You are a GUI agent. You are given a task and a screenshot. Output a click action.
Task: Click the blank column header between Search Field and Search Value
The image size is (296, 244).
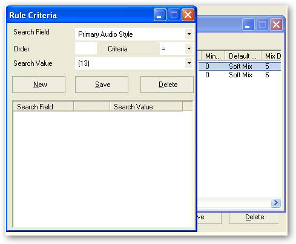point(91,106)
